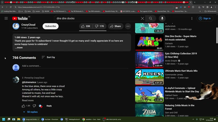
Task: Toggle the browser side panel
Action: tap(207, 7)
